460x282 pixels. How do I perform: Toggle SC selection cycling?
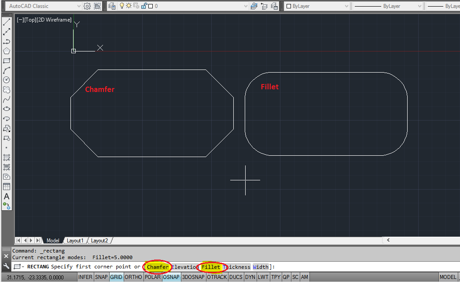pyautogui.click(x=295, y=277)
